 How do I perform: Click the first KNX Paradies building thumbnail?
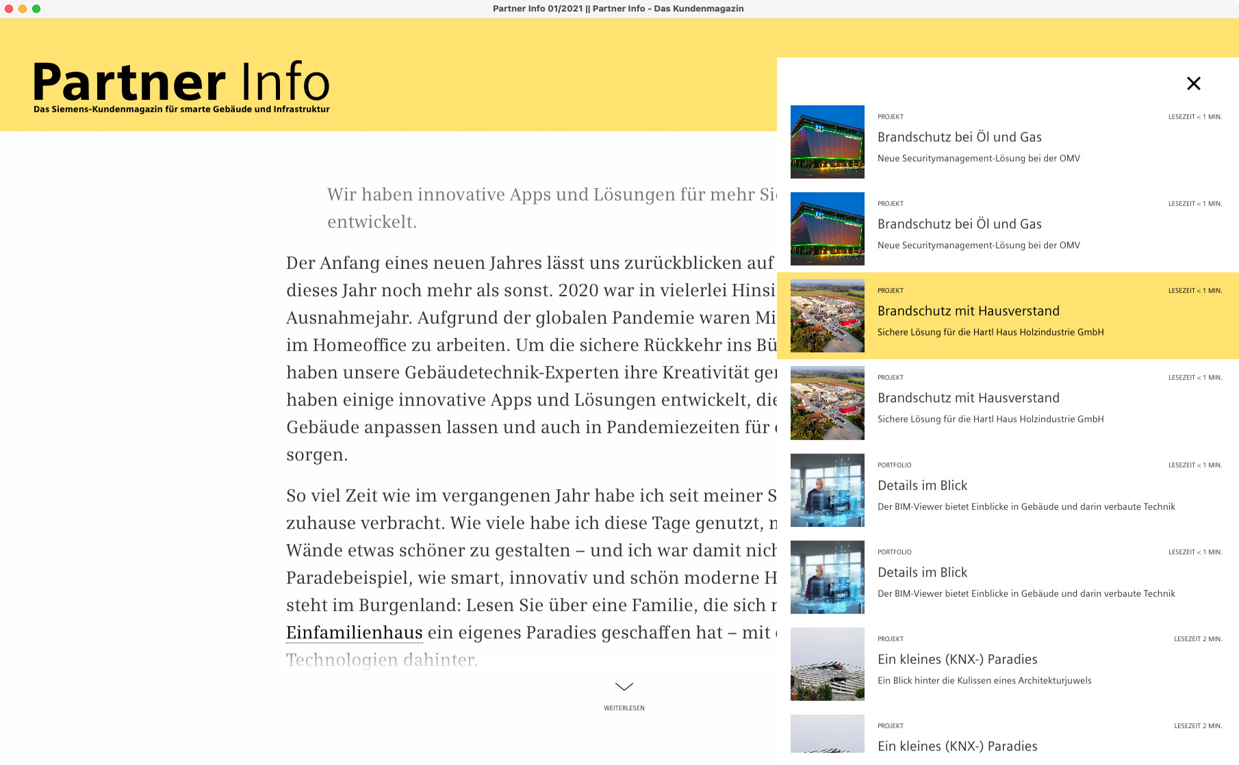coord(827,664)
